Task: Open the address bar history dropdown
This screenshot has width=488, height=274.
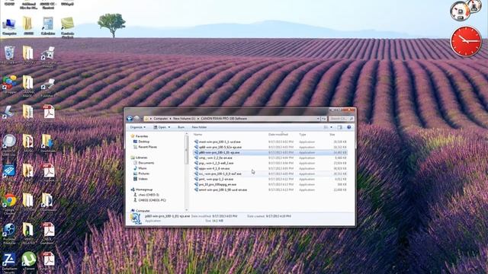Action: [x=318, y=119]
